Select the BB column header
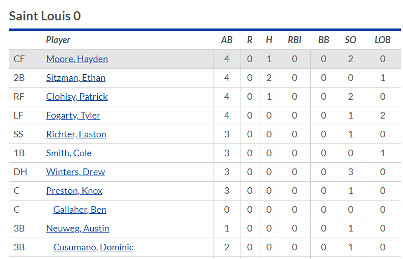 coord(324,40)
